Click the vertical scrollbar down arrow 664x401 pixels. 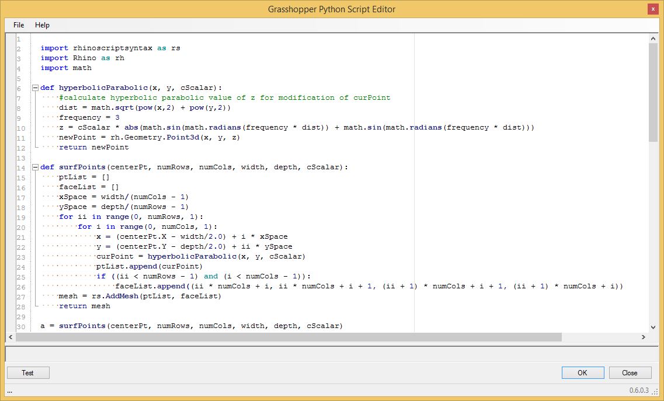pyautogui.click(x=653, y=327)
